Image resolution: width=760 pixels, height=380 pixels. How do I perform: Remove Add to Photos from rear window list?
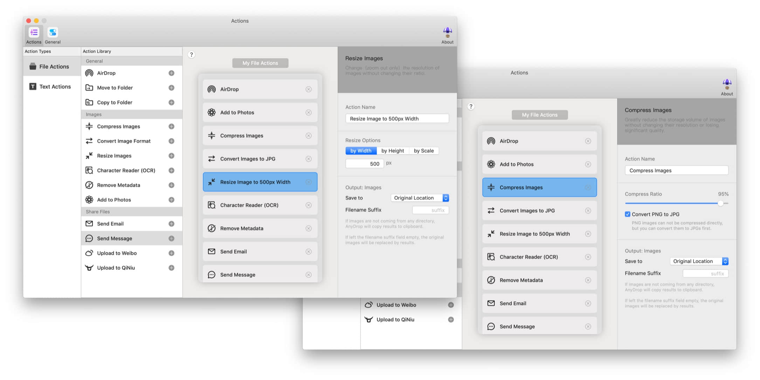588,164
